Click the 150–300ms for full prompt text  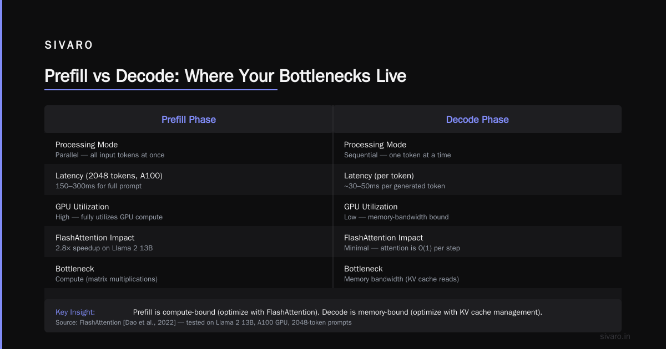tap(98, 186)
